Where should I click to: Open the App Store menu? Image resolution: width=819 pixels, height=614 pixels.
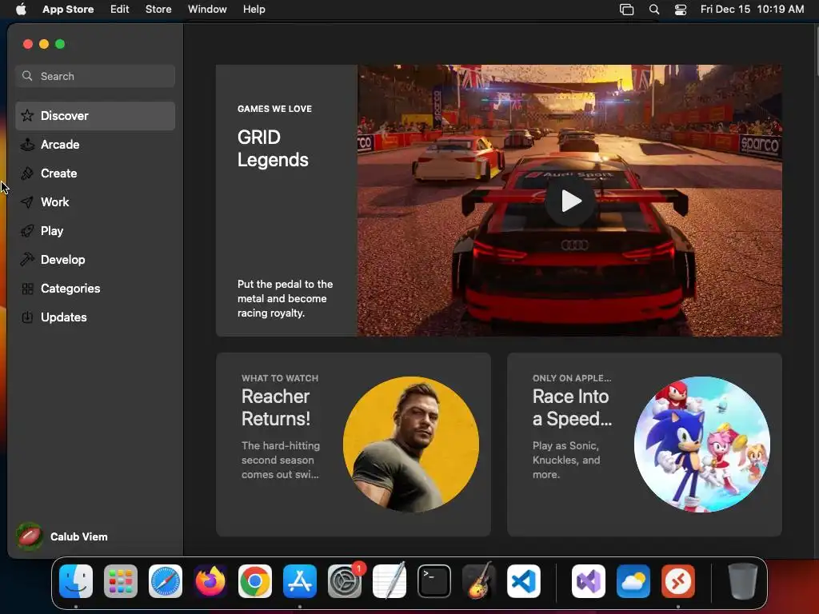point(68,9)
